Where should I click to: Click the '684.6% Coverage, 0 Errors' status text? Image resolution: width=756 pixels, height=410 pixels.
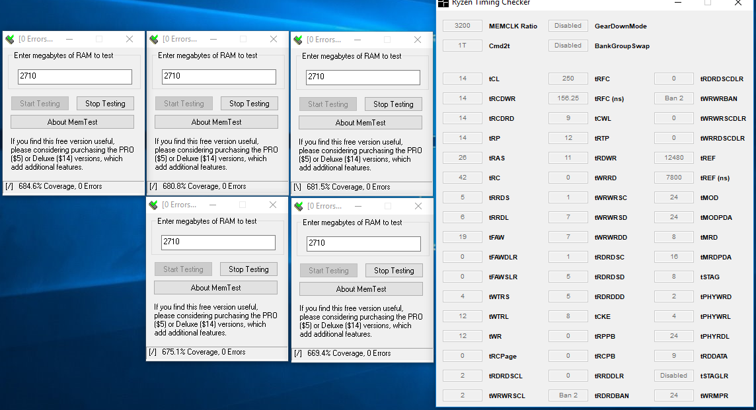(60, 186)
